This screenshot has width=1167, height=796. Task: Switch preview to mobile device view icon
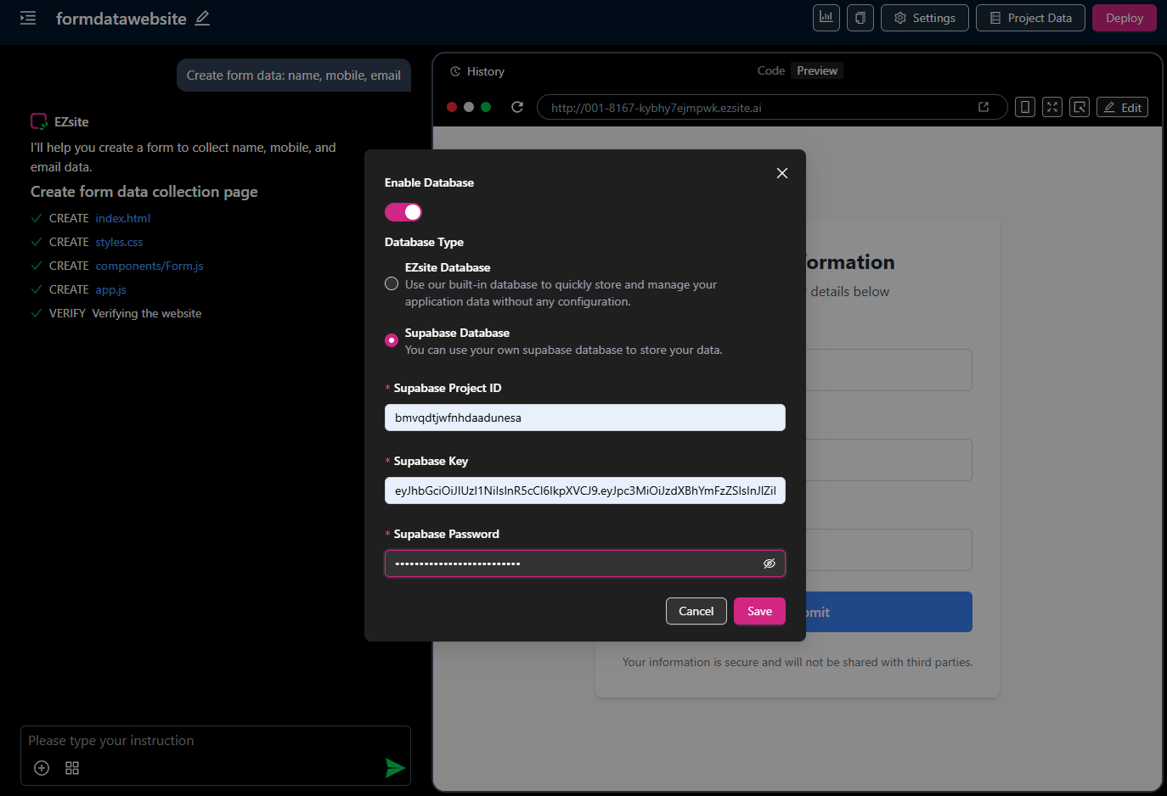[x=1025, y=107]
